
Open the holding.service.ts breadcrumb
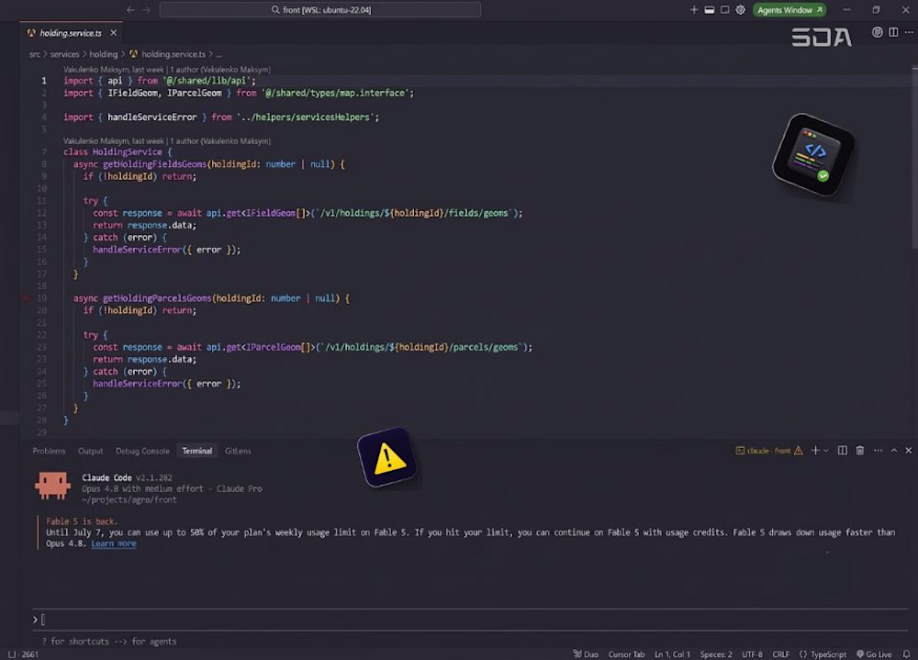[174, 54]
